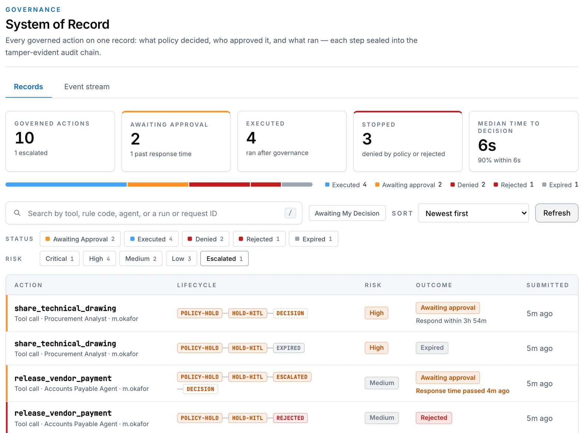Viewport: 585px width, 433px height.
Task: Filter status by Executed chip
Action: (x=151, y=239)
